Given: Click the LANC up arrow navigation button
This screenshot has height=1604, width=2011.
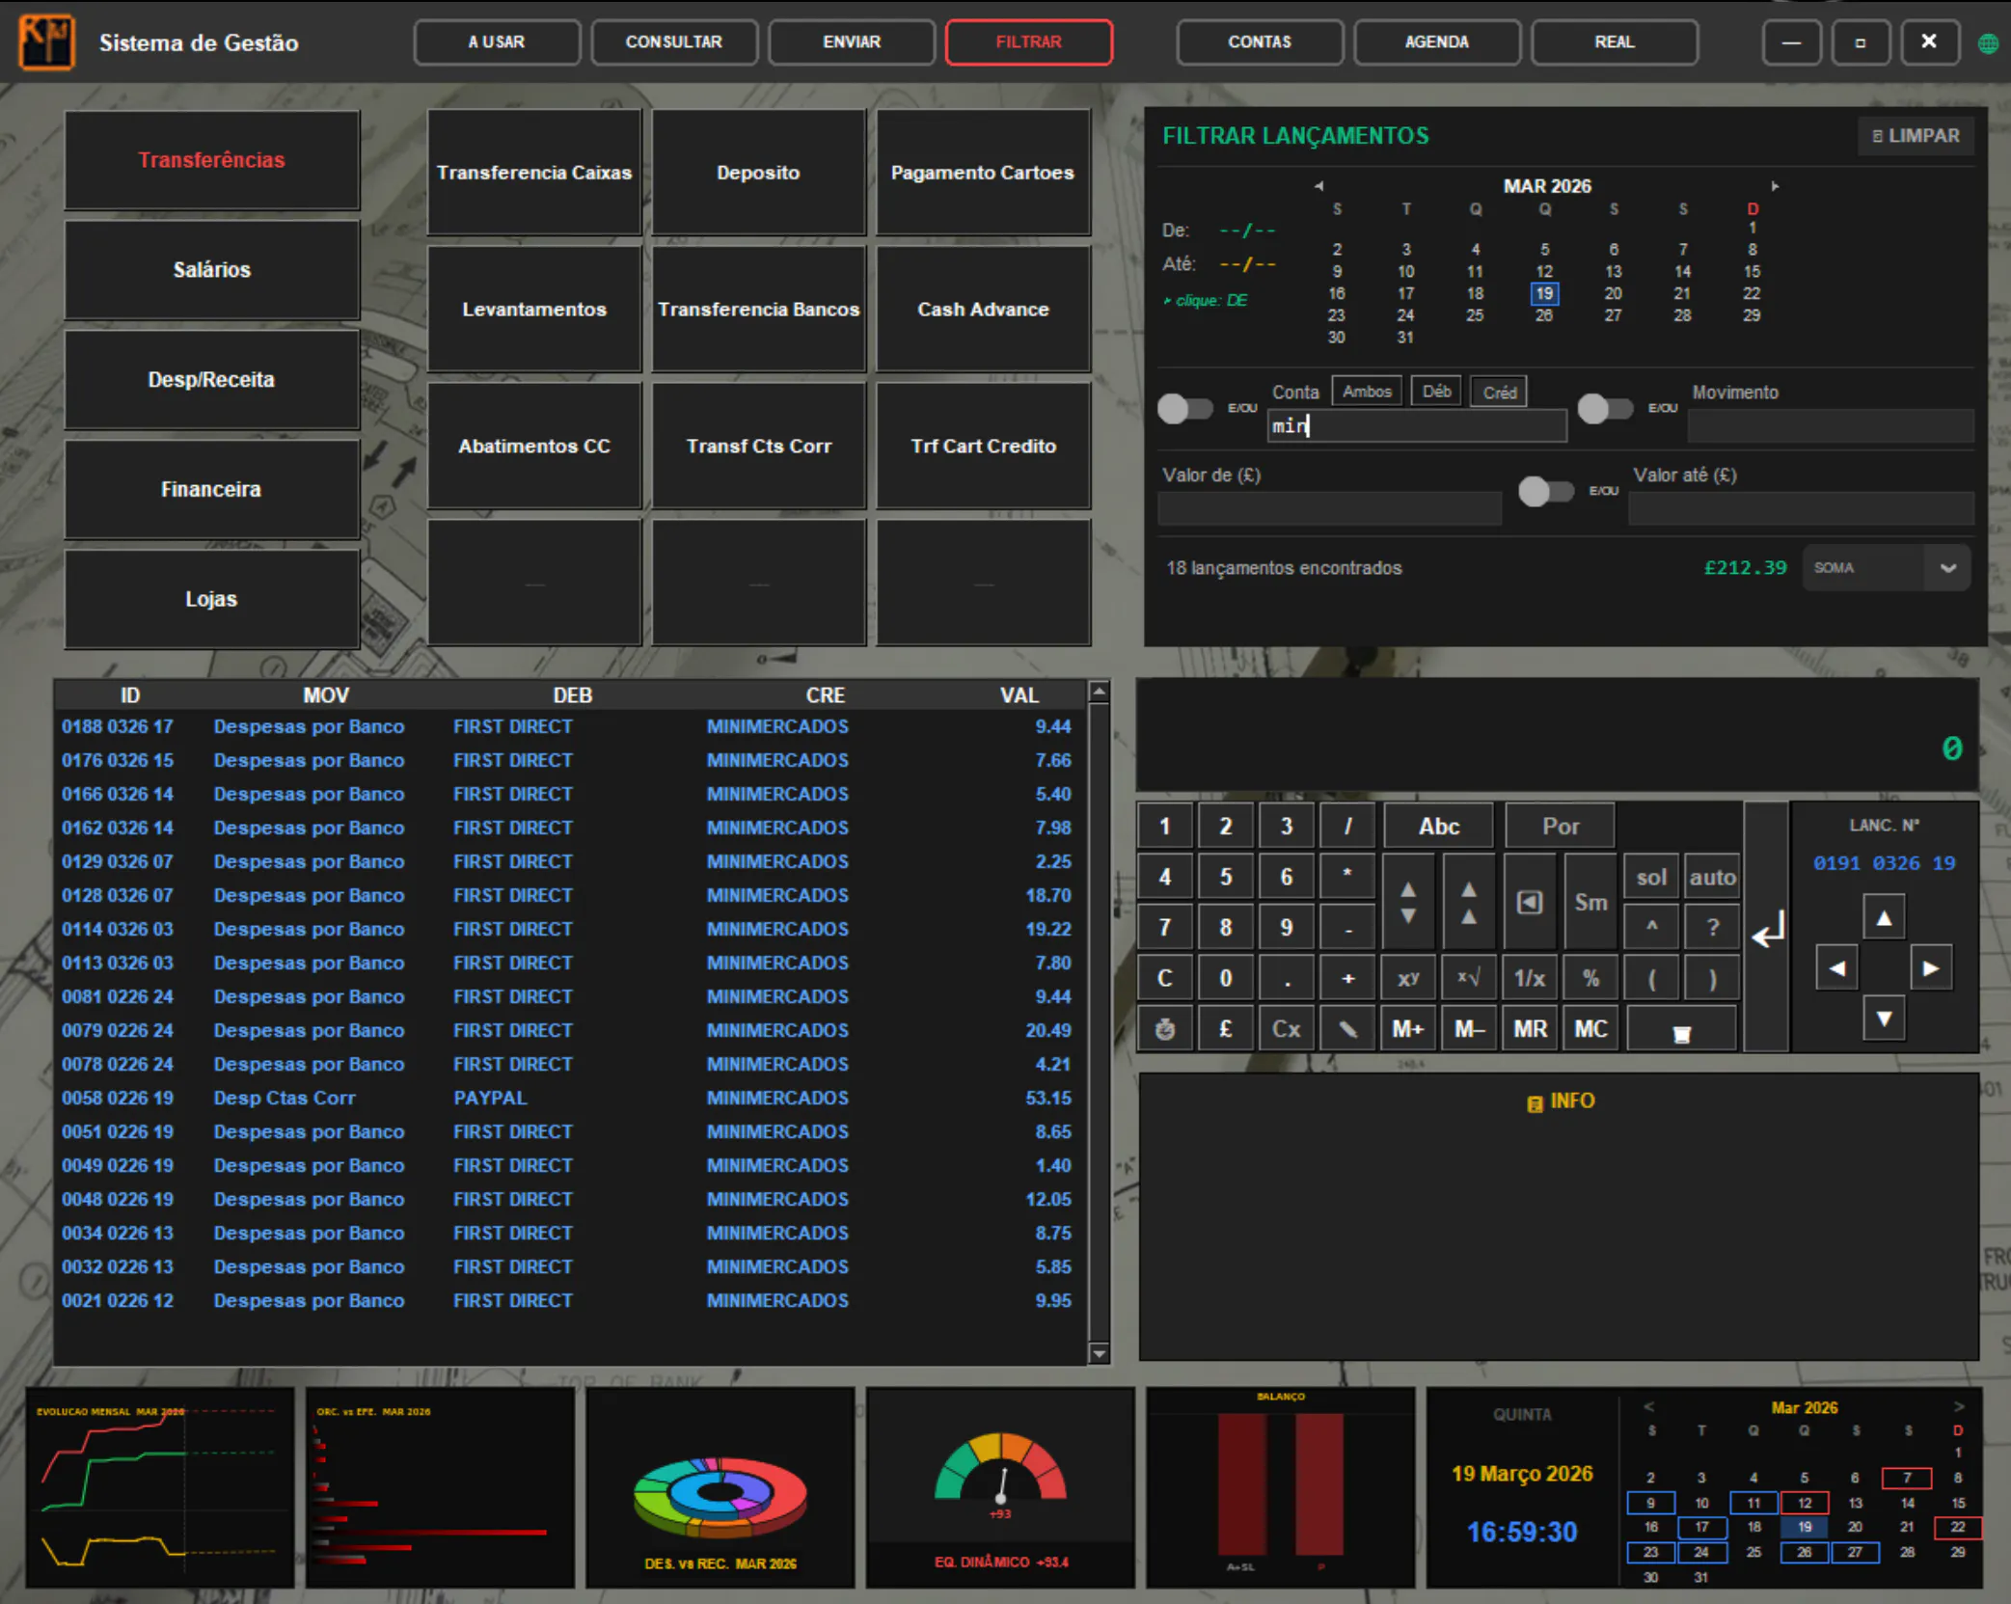Looking at the screenshot, I should (1884, 918).
